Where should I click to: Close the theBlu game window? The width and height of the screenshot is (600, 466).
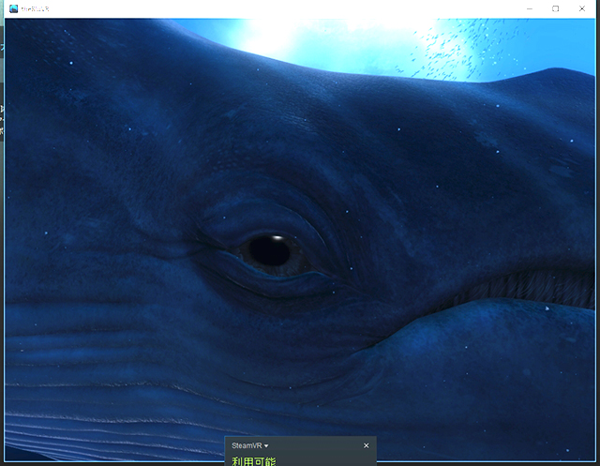point(582,8)
